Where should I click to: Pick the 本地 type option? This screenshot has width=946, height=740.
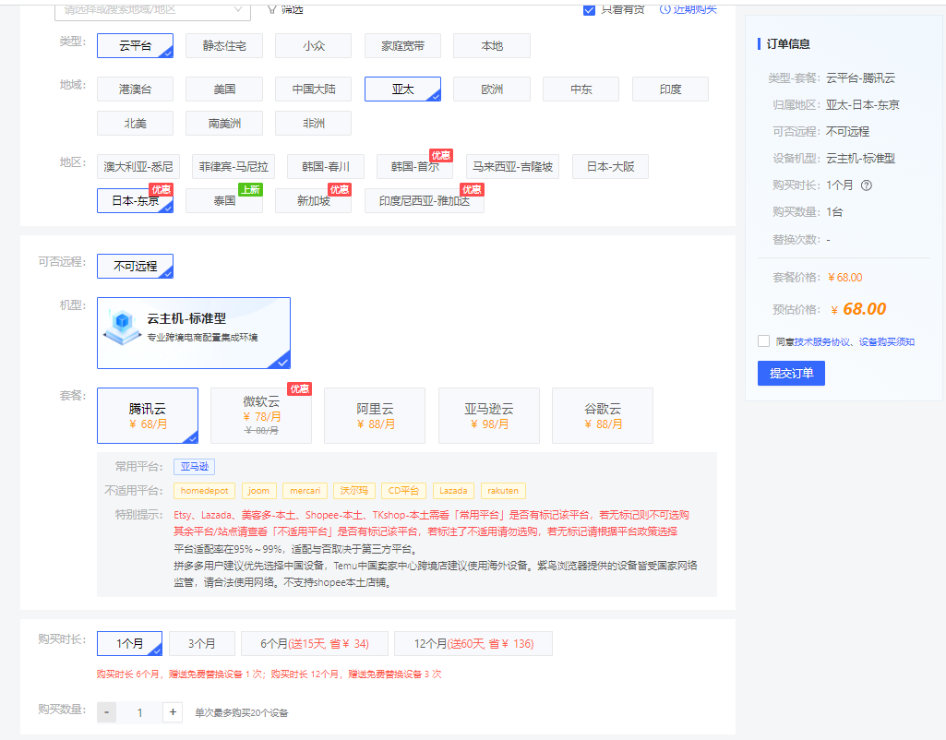pos(492,46)
